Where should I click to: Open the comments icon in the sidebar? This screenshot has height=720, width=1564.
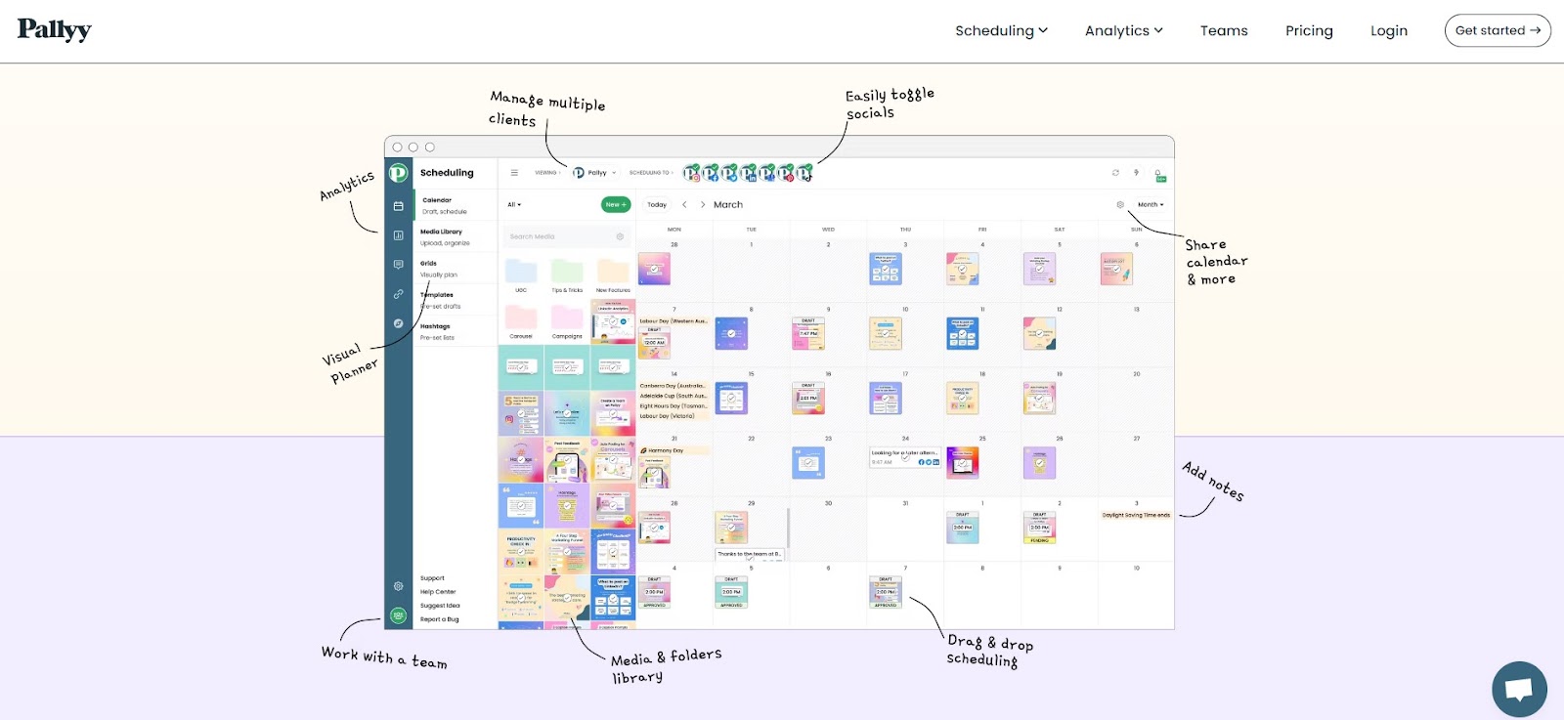[x=398, y=265]
